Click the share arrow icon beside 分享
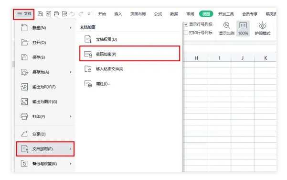The height and width of the screenshot is (180, 287). tap(24, 134)
